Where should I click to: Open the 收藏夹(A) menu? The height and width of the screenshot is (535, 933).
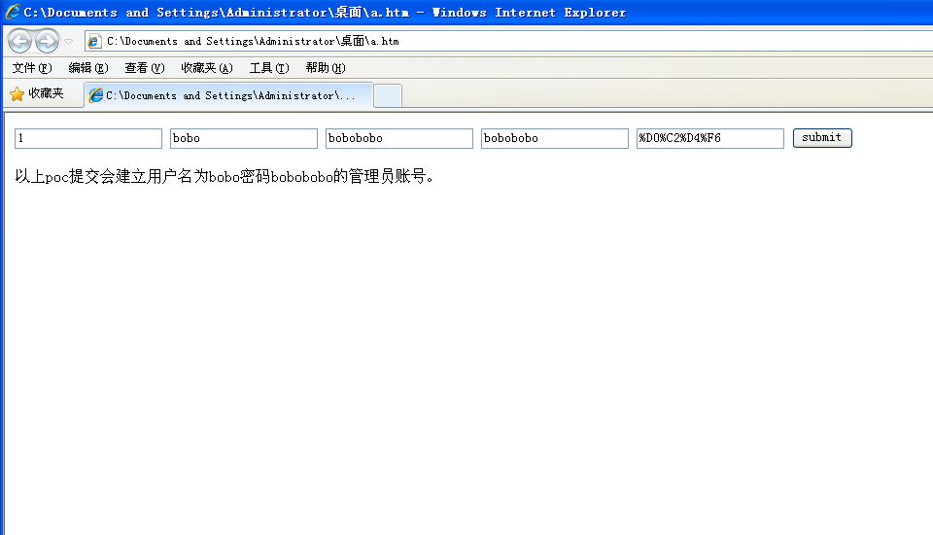206,68
